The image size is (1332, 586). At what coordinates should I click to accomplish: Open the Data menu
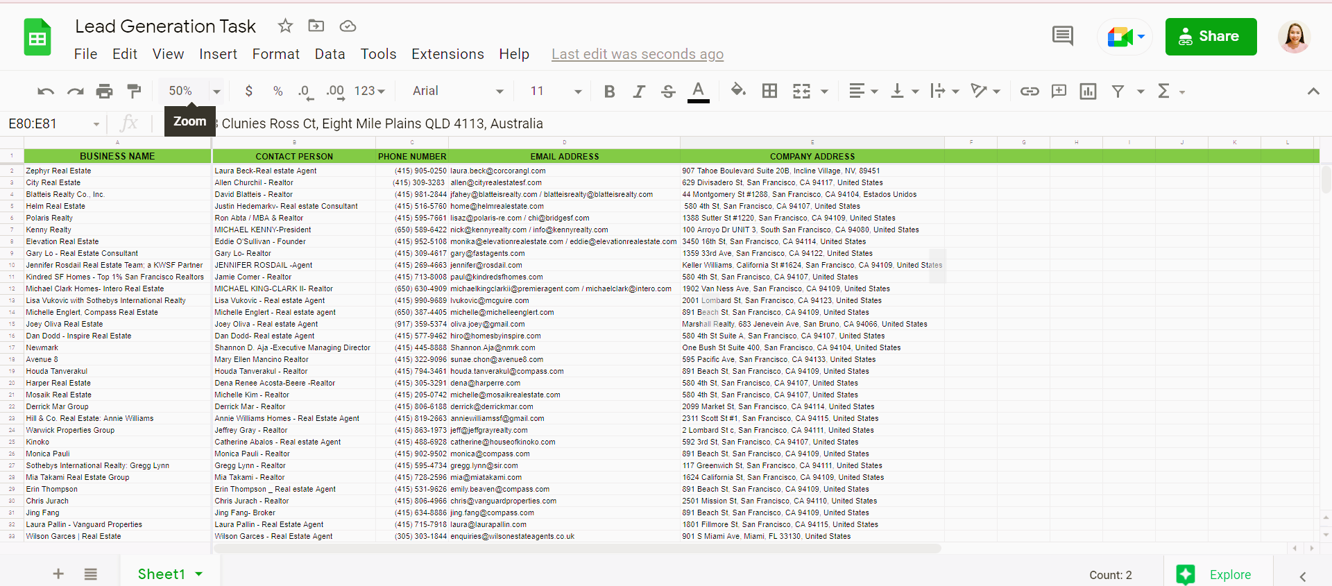pyautogui.click(x=330, y=54)
